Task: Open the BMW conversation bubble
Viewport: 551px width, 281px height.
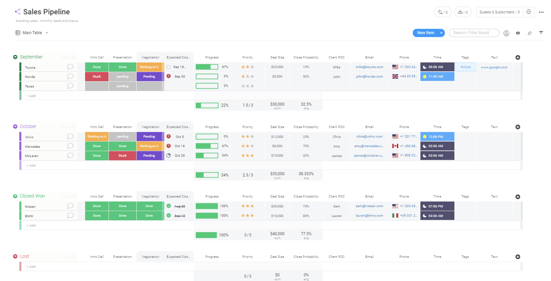Action: pos(70,216)
